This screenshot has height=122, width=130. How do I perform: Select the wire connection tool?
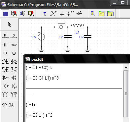point(53,14)
